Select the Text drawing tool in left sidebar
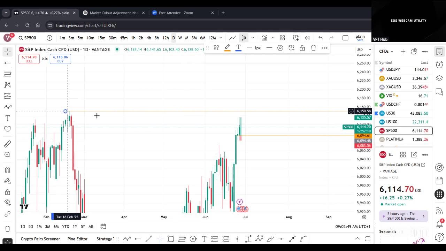 (x=7, y=118)
